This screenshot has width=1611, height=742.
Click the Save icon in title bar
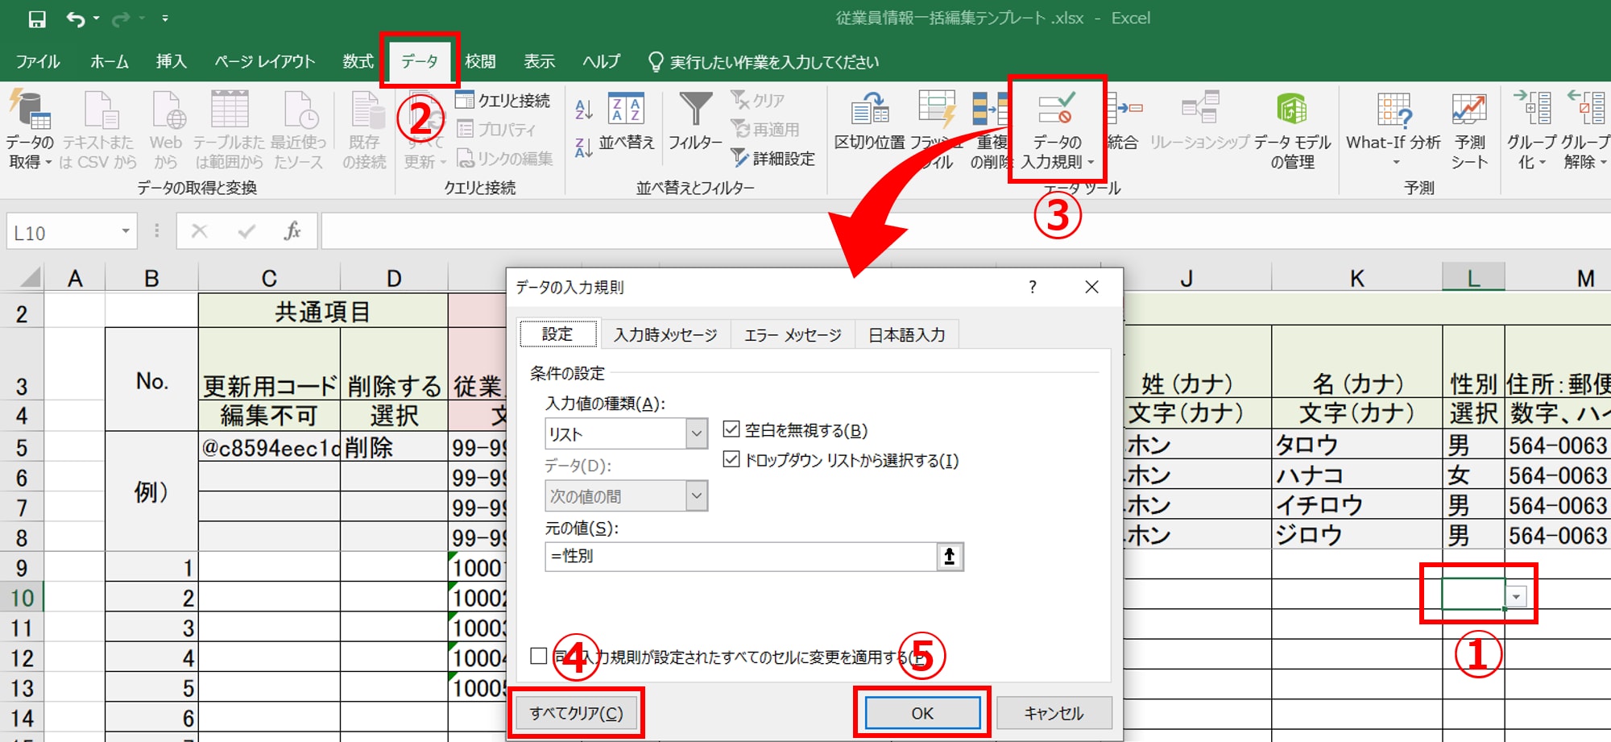37,19
